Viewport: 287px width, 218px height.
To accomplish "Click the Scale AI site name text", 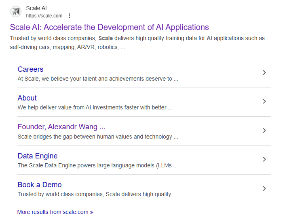I will point(36,8).
